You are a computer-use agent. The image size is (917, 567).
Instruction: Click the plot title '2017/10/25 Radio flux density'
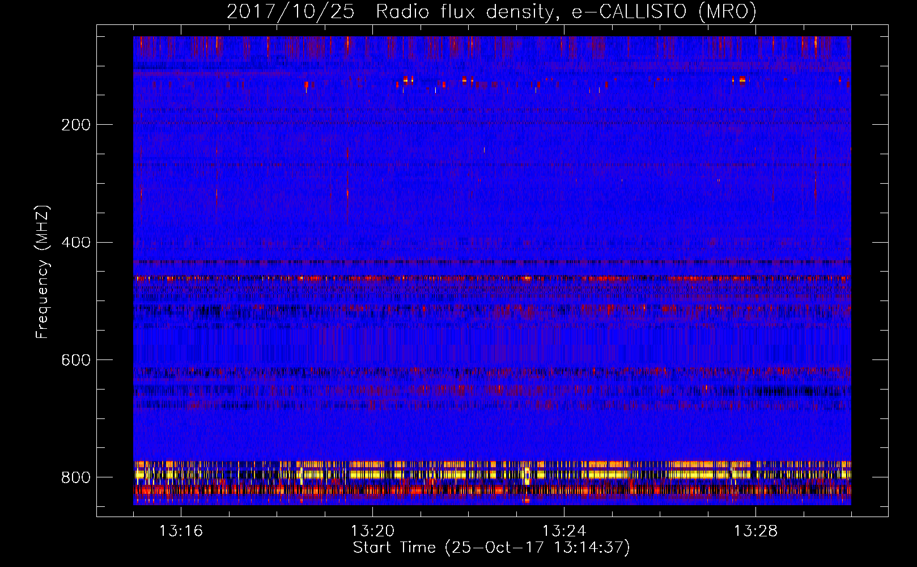pyautogui.click(x=491, y=11)
